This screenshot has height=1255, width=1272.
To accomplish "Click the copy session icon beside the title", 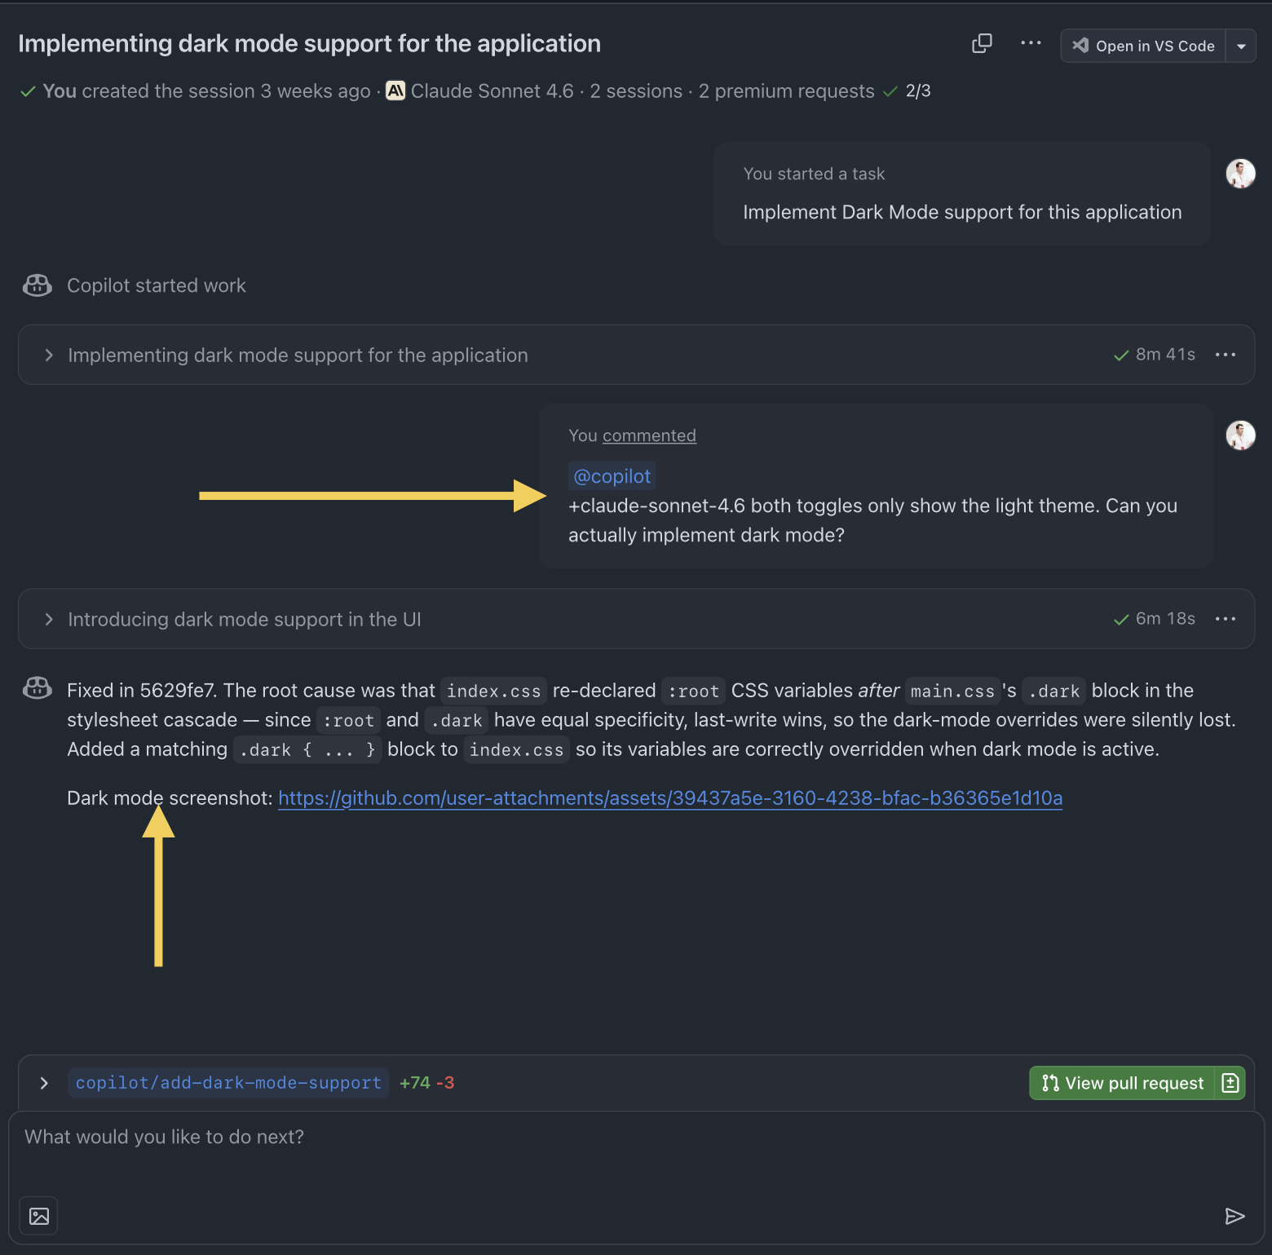I will click(x=982, y=44).
